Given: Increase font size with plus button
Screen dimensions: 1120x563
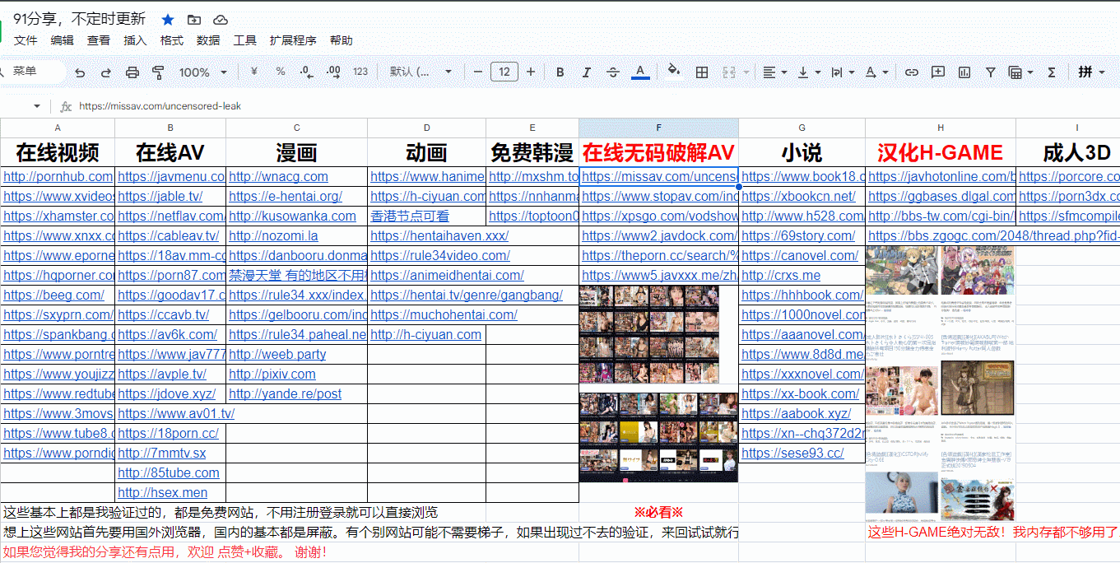Looking at the screenshot, I should pyautogui.click(x=531, y=72).
